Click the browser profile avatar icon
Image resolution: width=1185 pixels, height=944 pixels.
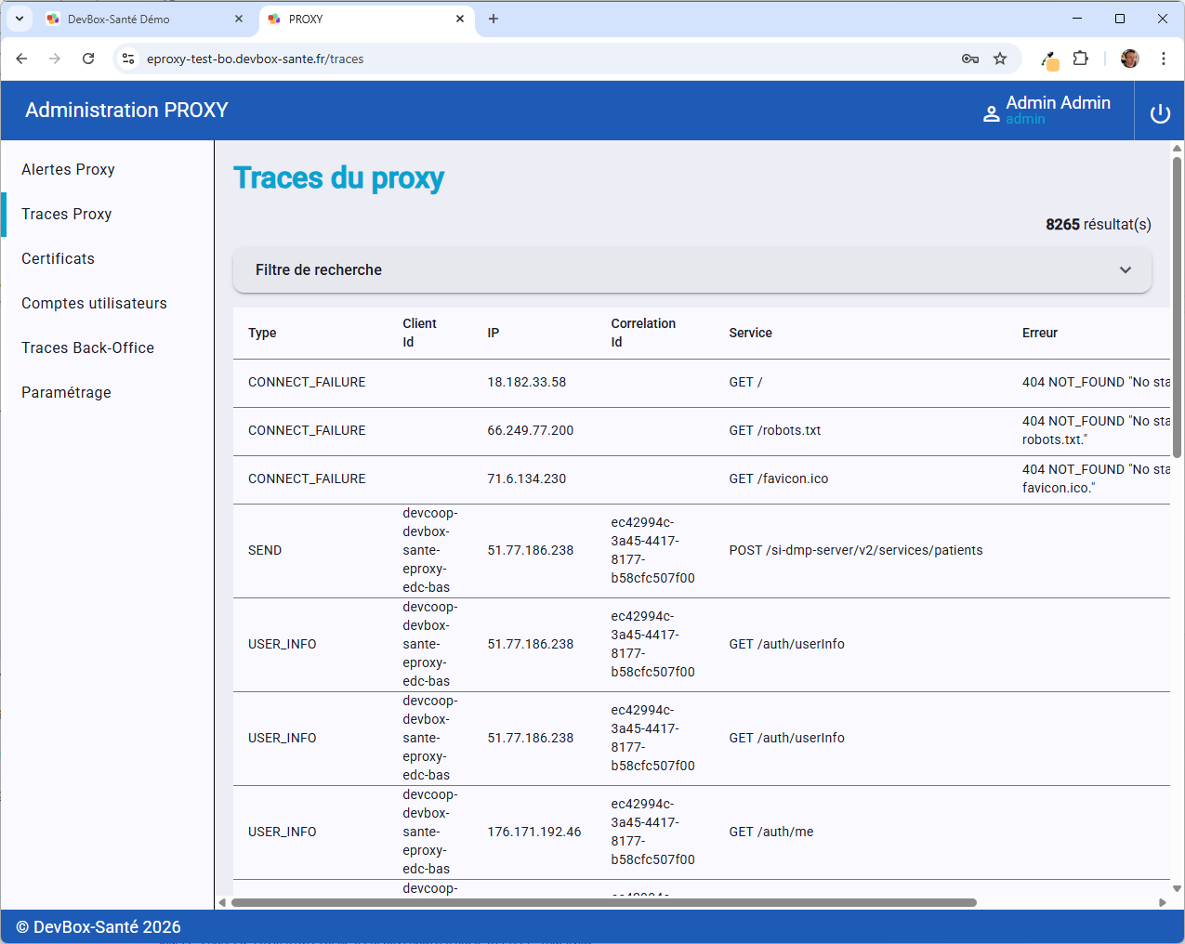coord(1129,58)
